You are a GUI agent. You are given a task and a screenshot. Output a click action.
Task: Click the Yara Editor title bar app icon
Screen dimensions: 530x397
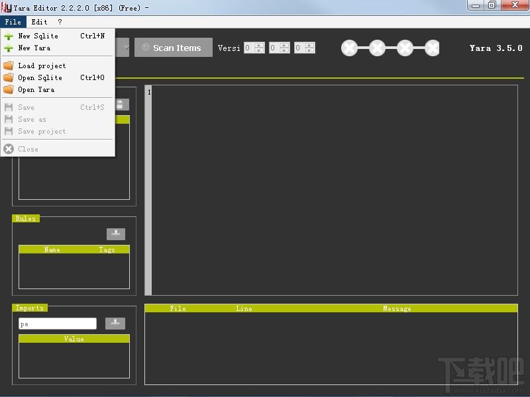pos(7,7)
